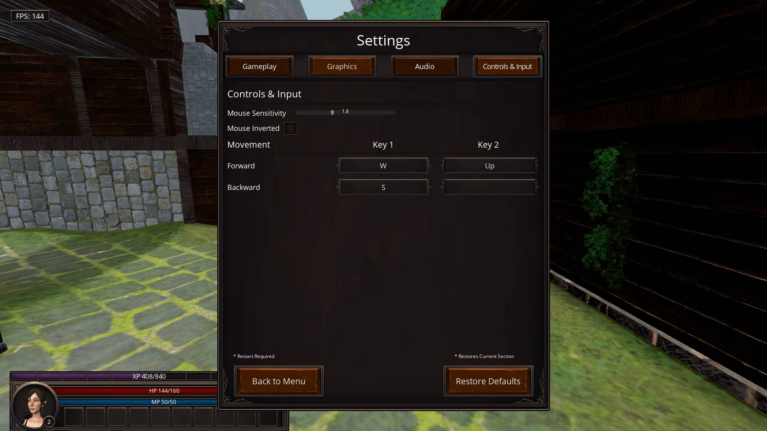
Task: Click Forward Key 2 binding Up
Action: click(489, 165)
